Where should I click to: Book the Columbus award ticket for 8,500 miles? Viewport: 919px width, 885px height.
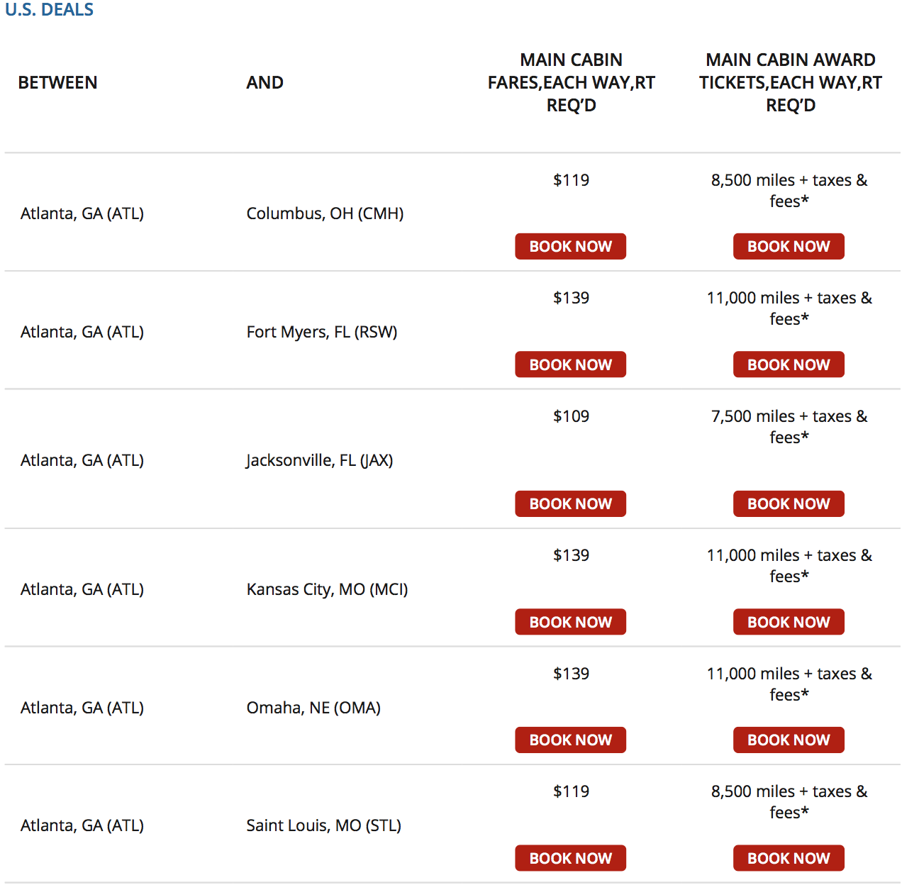[788, 246]
